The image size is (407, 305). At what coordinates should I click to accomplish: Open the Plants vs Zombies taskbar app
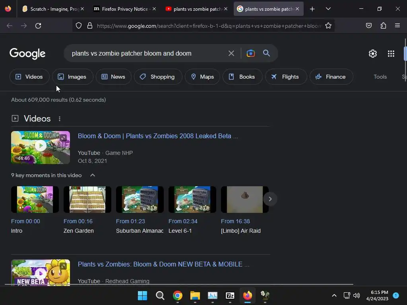265,295
